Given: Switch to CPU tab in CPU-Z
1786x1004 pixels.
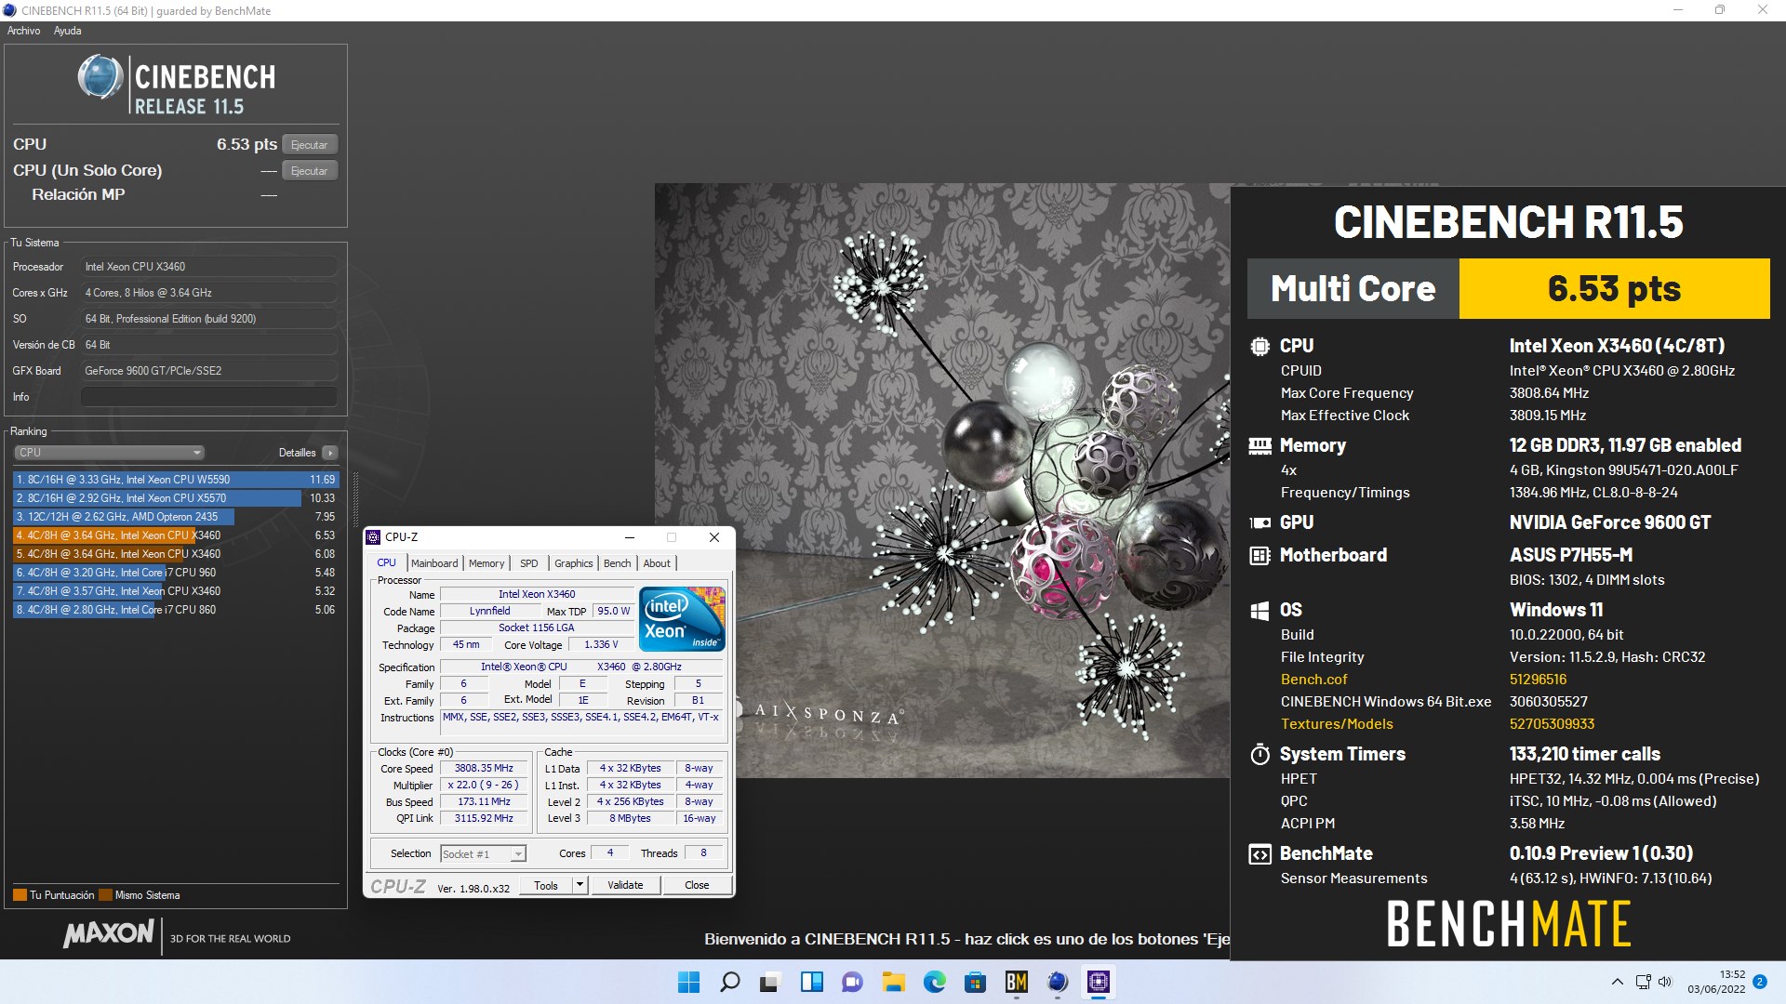Looking at the screenshot, I should [386, 563].
